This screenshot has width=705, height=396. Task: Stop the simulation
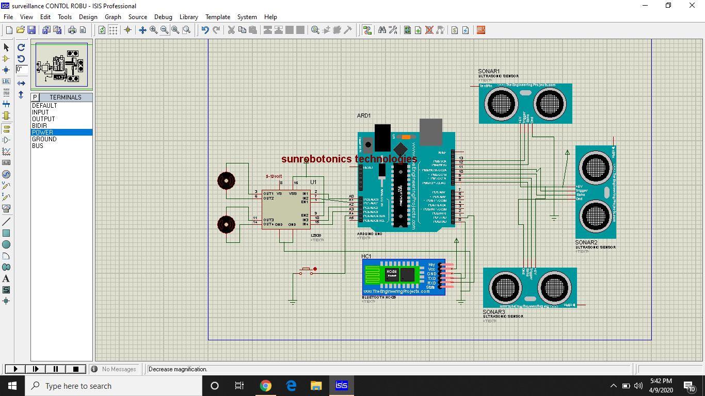(76, 369)
